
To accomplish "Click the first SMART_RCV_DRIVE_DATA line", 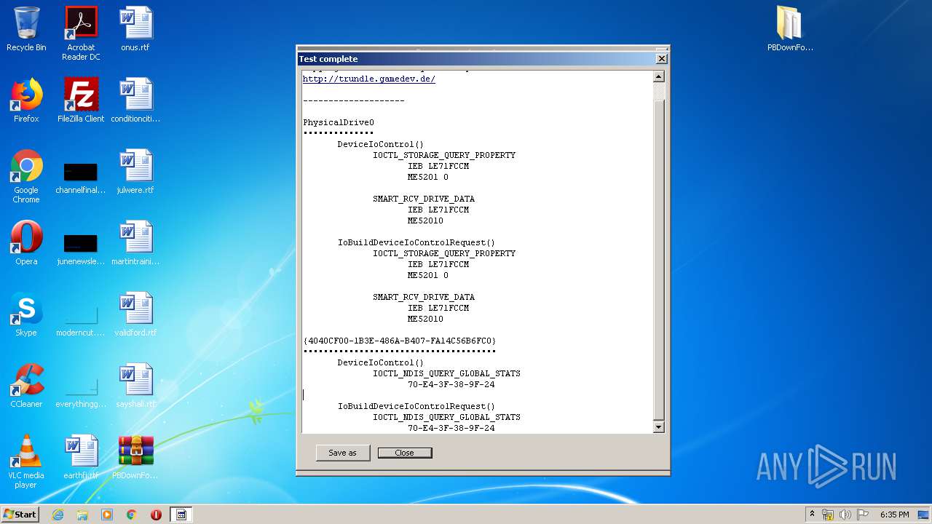I will [x=424, y=199].
